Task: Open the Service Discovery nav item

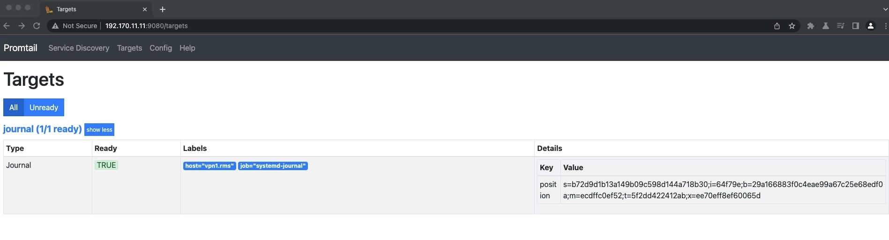Action: pos(79,48)
